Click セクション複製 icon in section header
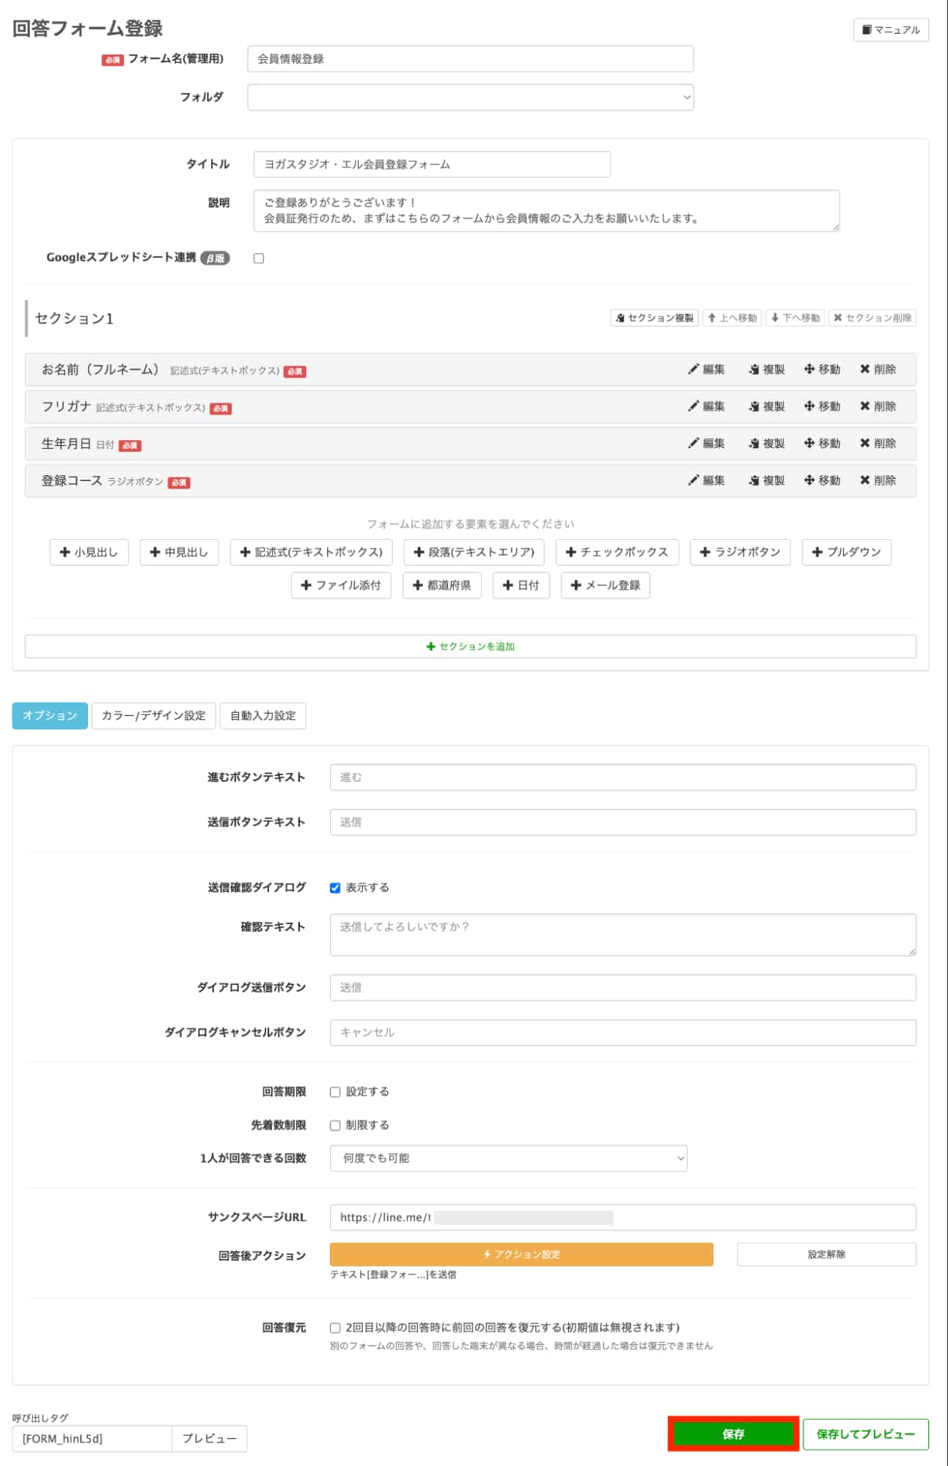 620,318
